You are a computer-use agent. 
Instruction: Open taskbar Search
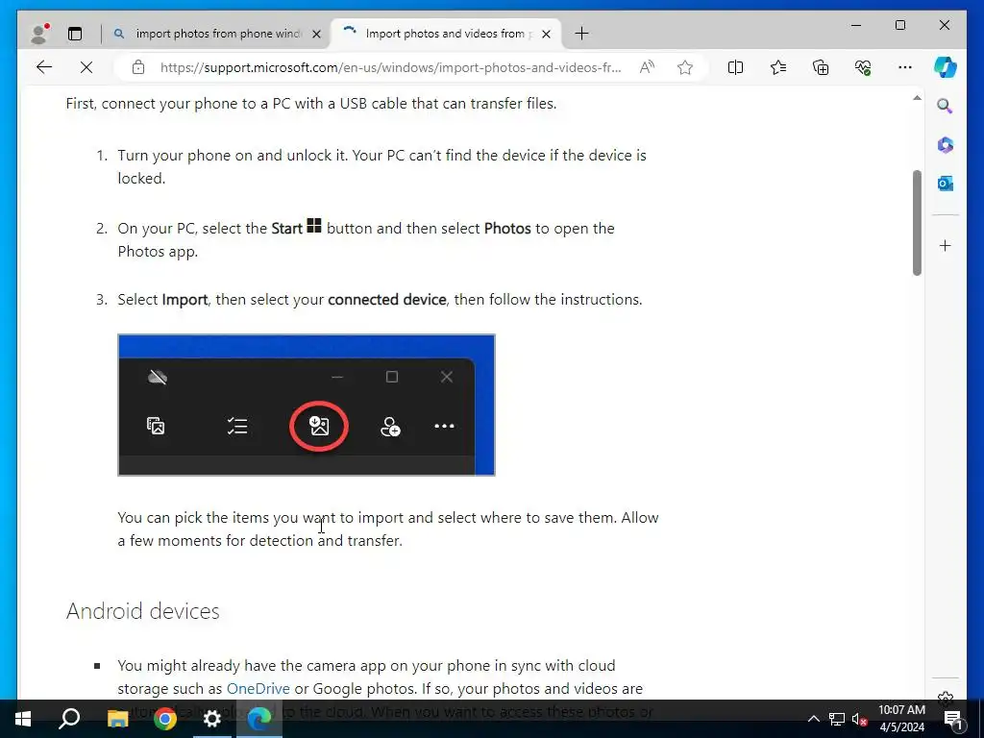[x=69, y=719]
